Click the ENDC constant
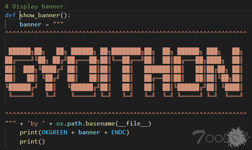Viewport: 252px width, 150px height. [119, 132]
